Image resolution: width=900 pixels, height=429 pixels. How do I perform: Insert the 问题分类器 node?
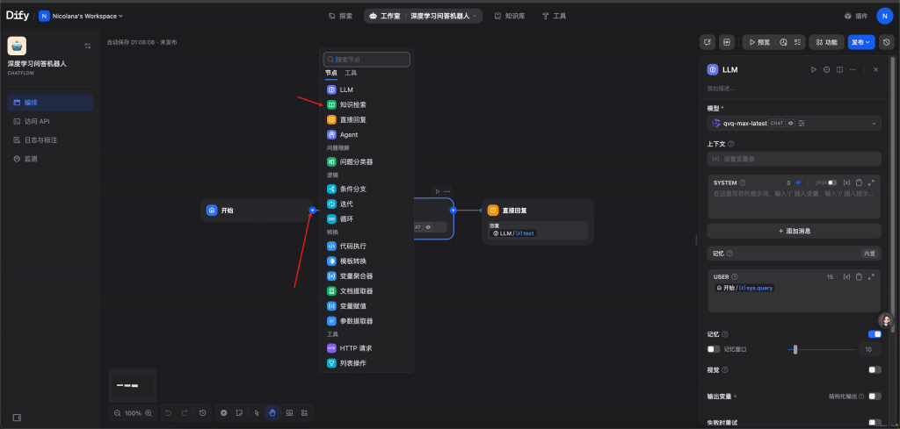pyautogui.click(x=356, y=162)
